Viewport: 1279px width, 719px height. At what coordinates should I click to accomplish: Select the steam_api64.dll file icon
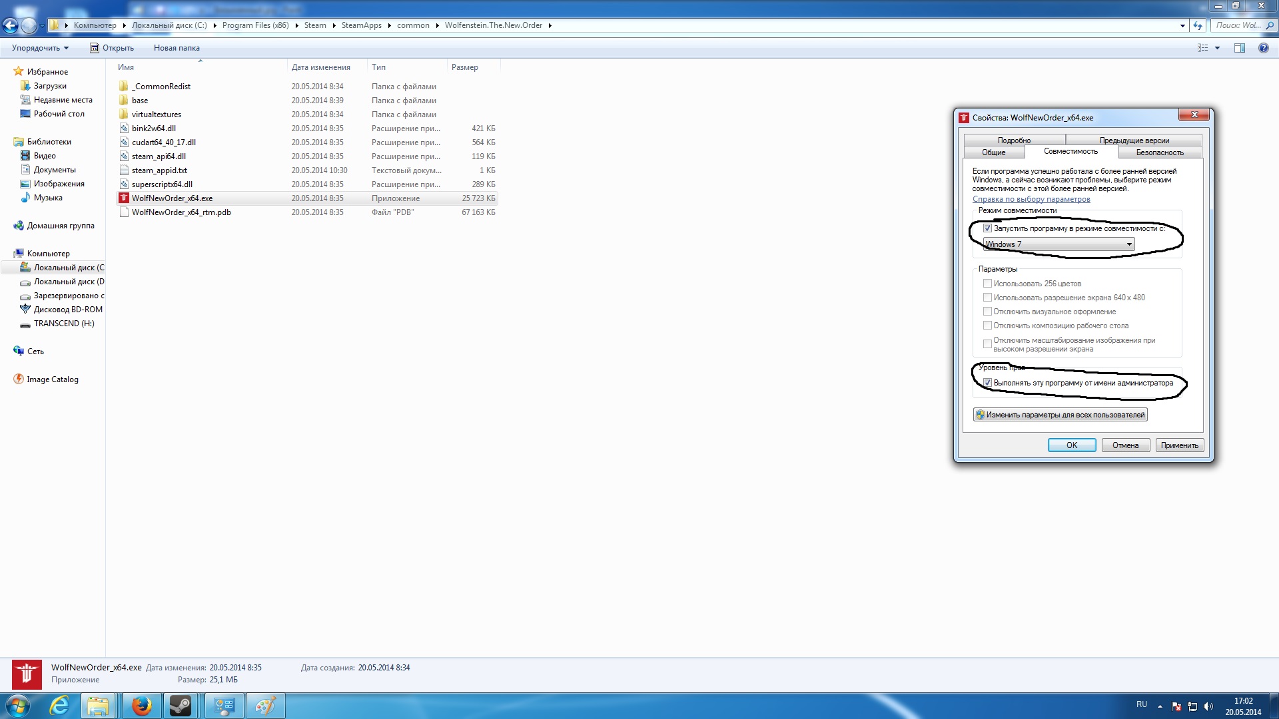click(x=124, y=156)
